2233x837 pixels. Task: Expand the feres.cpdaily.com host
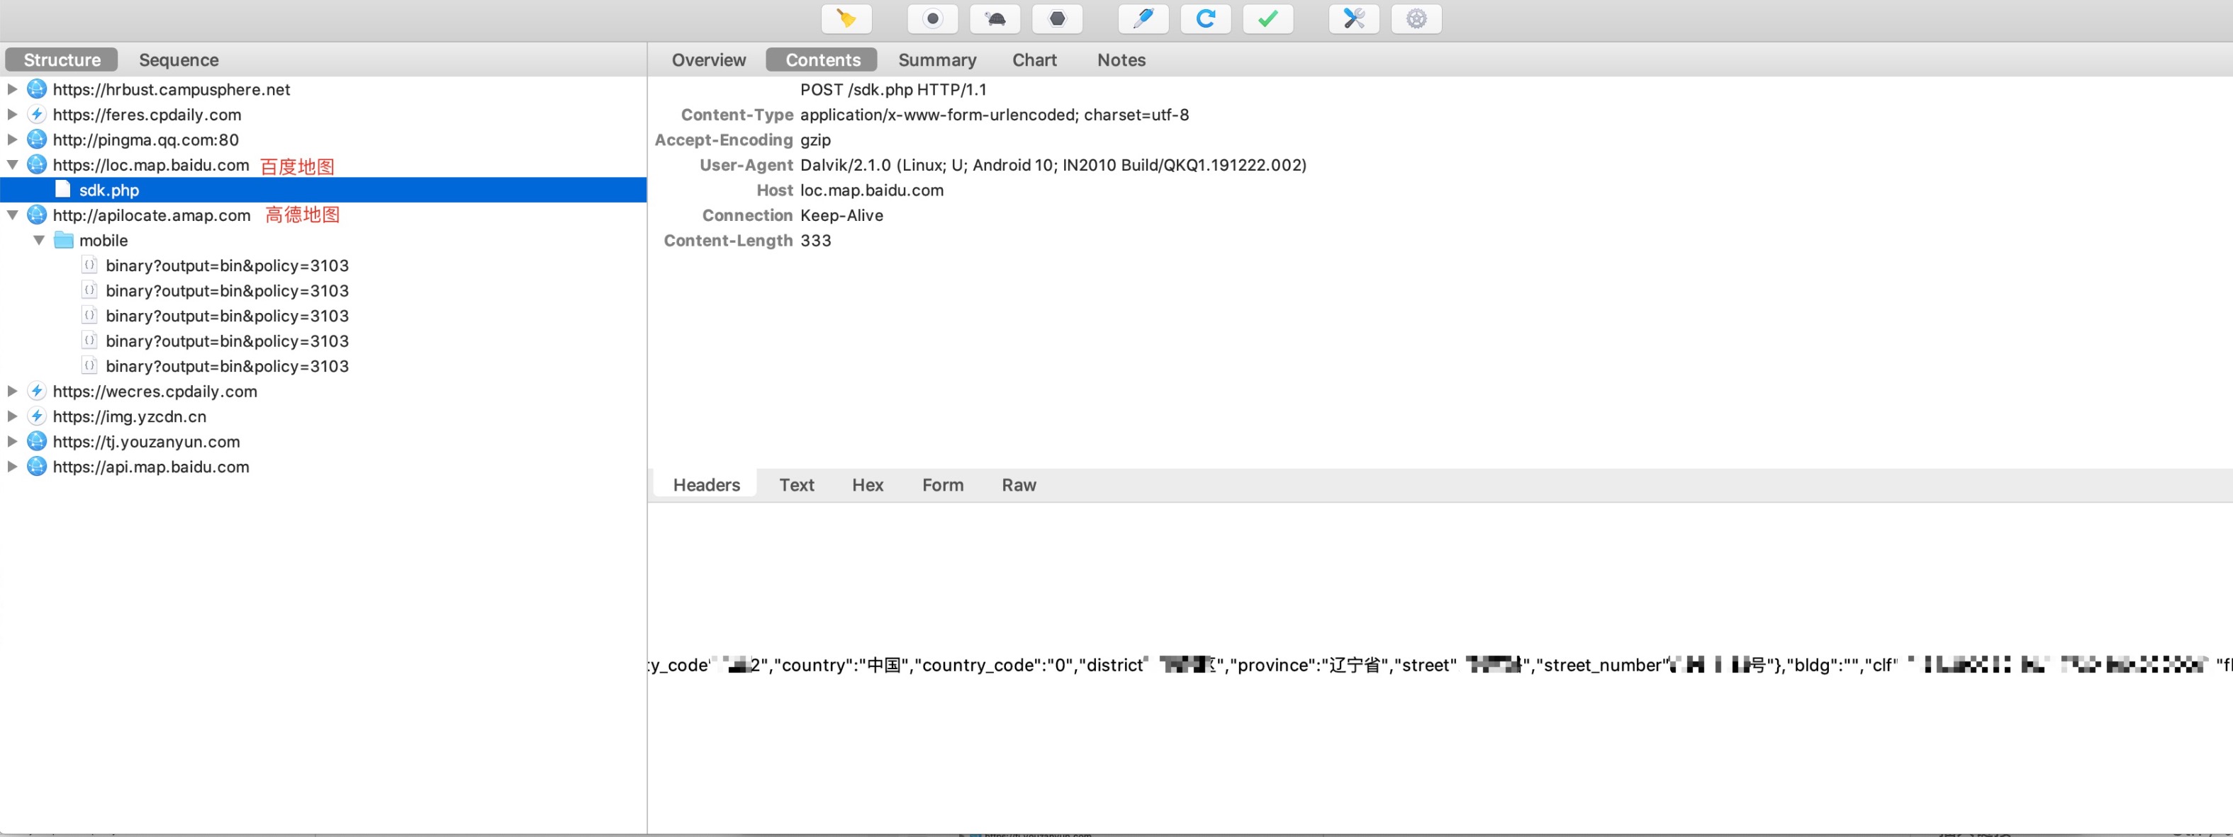click(x=12, y=114)
